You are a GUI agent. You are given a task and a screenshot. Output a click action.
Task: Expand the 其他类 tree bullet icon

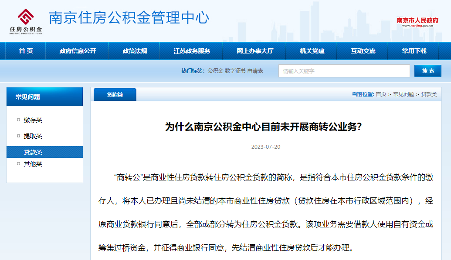click(x=18, y=164)
